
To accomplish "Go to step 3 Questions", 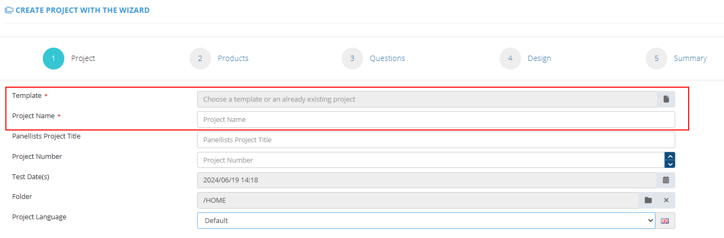I will (352, 59).
